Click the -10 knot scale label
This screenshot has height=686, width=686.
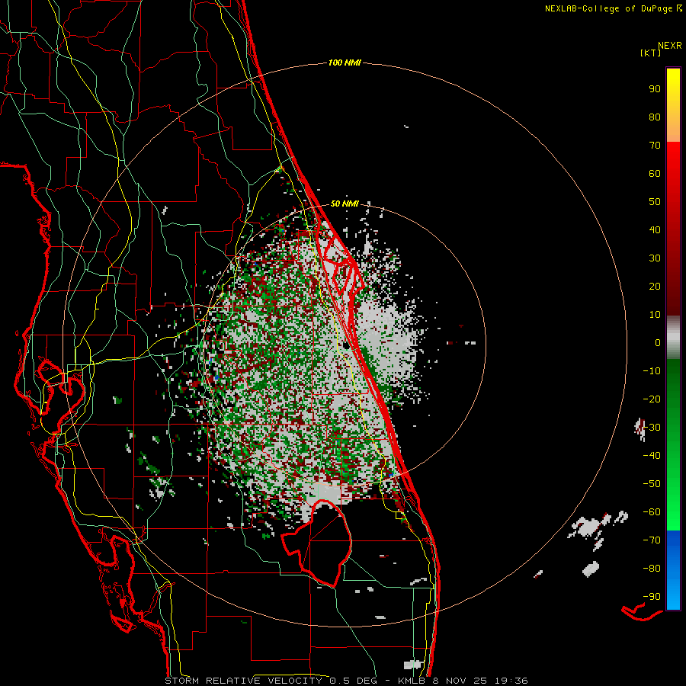pos(652,371)
